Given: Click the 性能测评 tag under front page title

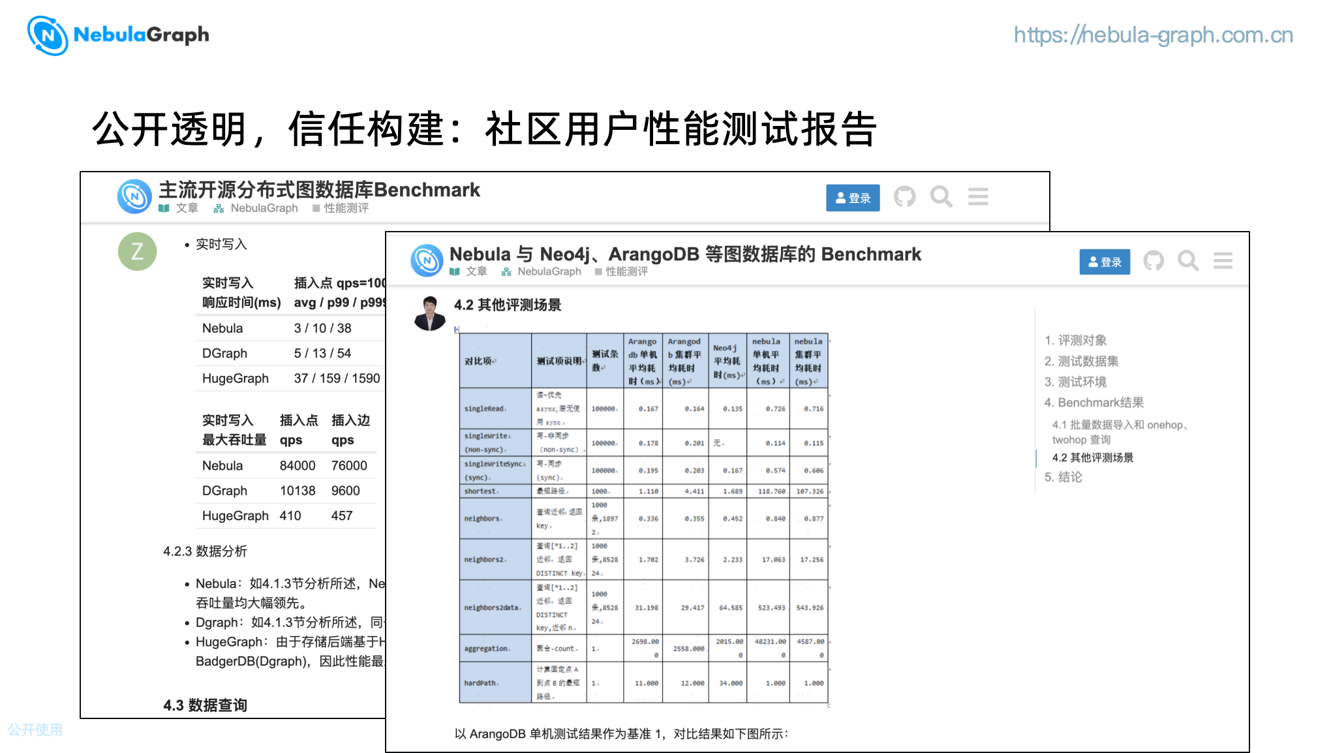Looking at the screenshot, I should [626, 271].
